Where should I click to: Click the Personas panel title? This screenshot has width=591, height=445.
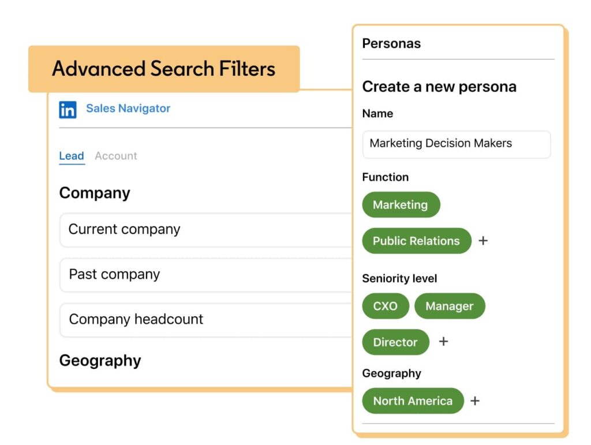coord(391,43)
